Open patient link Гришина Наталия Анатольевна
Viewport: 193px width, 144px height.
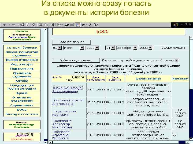(x=68, y=102)
